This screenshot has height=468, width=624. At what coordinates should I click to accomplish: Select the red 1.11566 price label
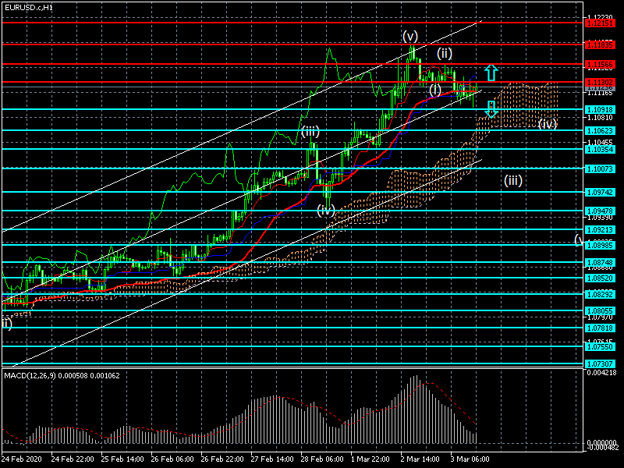600,64
